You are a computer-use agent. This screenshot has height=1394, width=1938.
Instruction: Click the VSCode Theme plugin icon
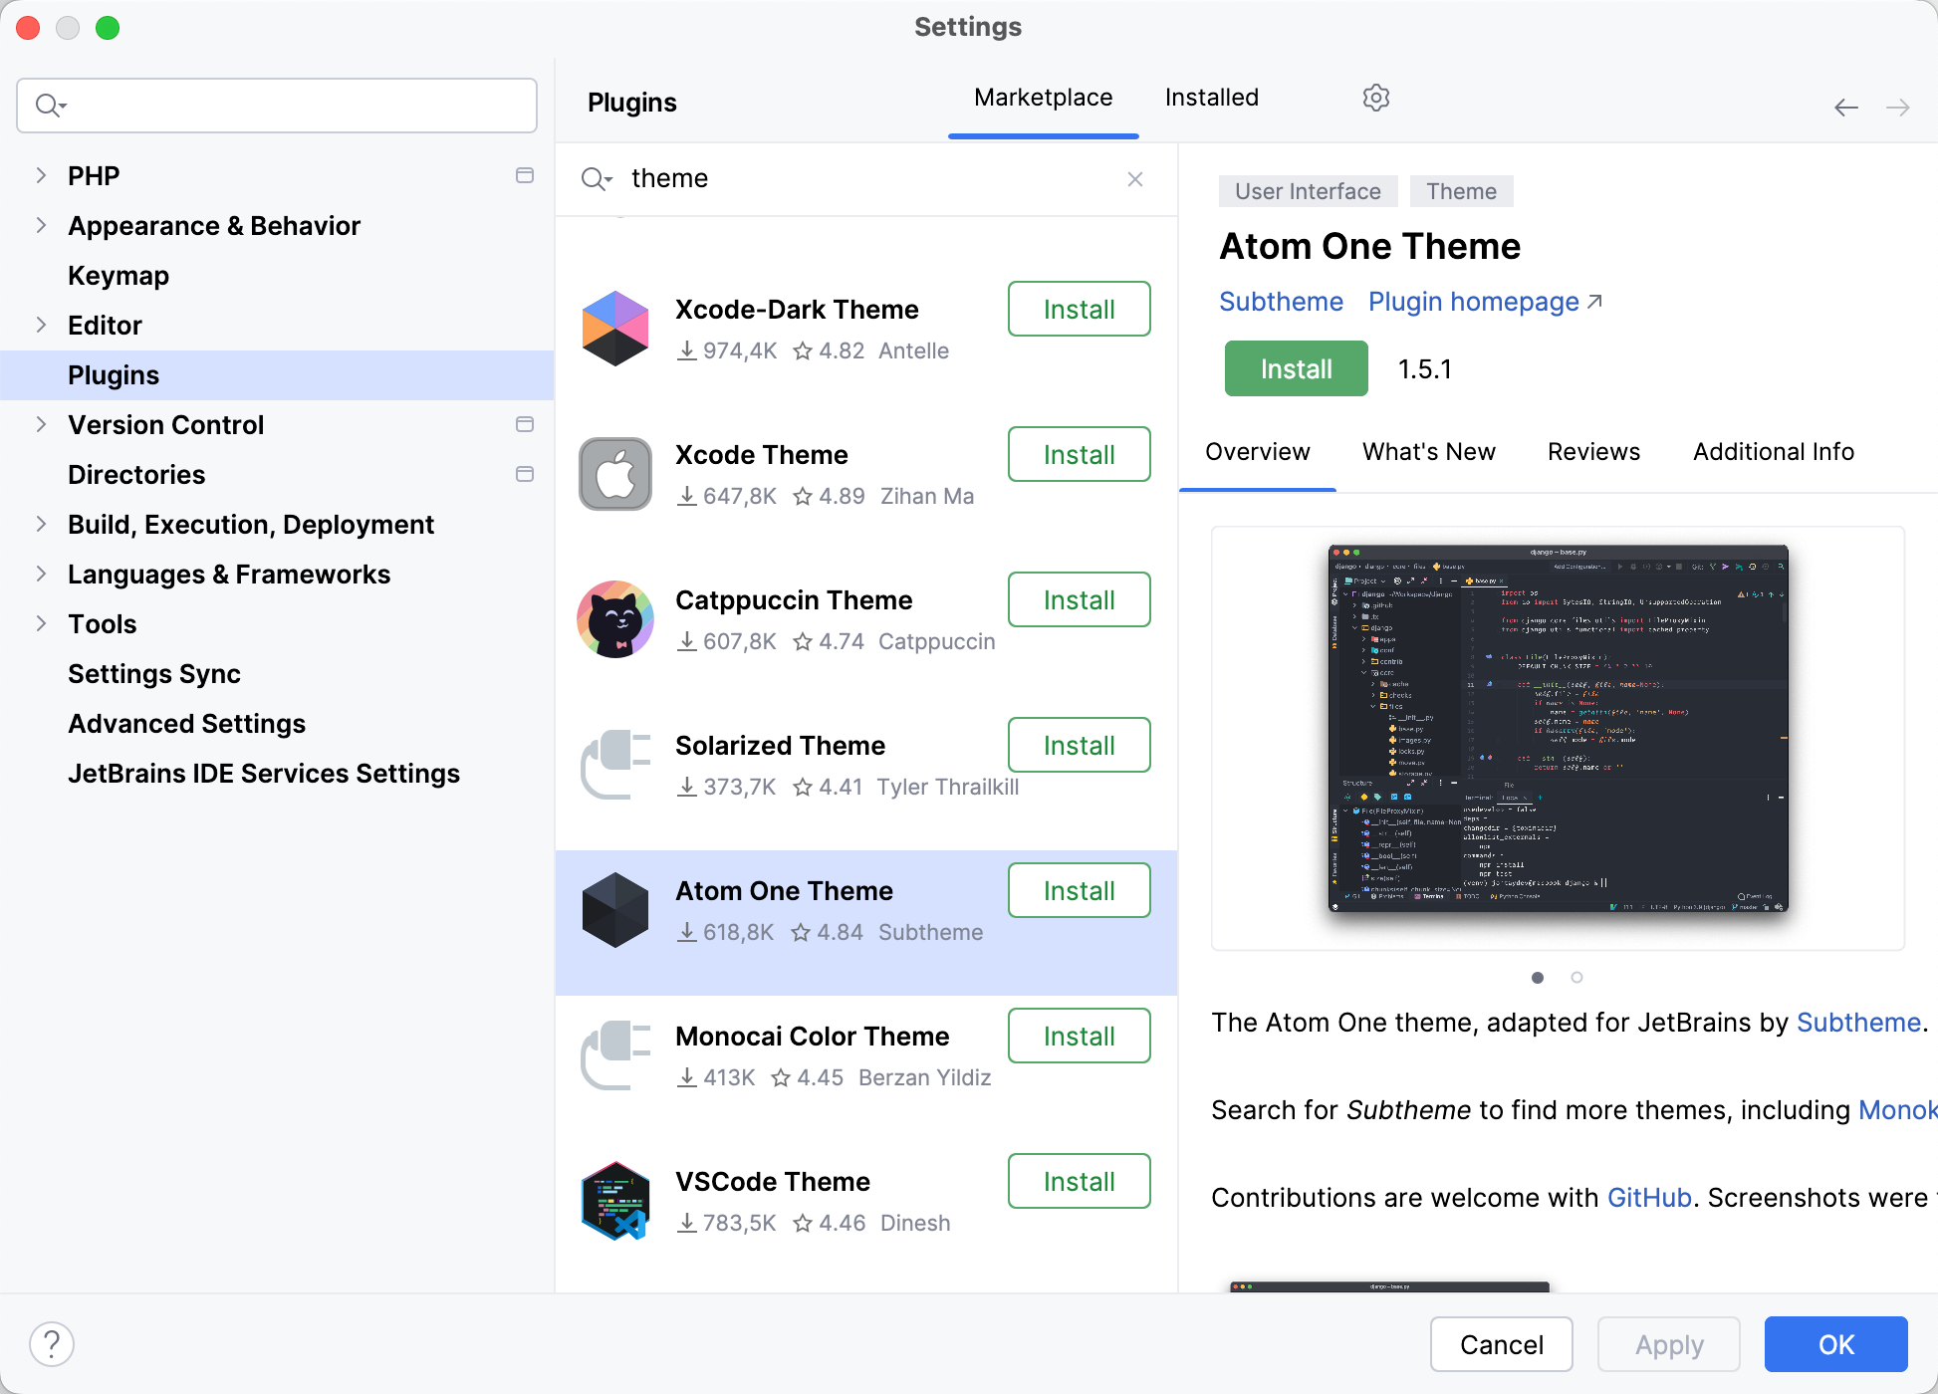[x=614, y=1200]
